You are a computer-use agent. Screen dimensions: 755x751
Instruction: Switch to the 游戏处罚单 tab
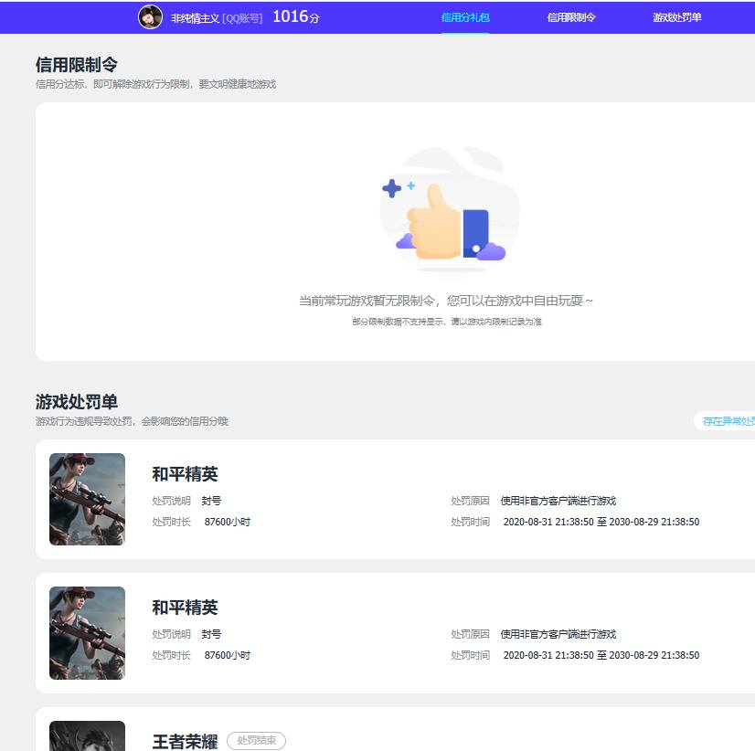(677, 17)
